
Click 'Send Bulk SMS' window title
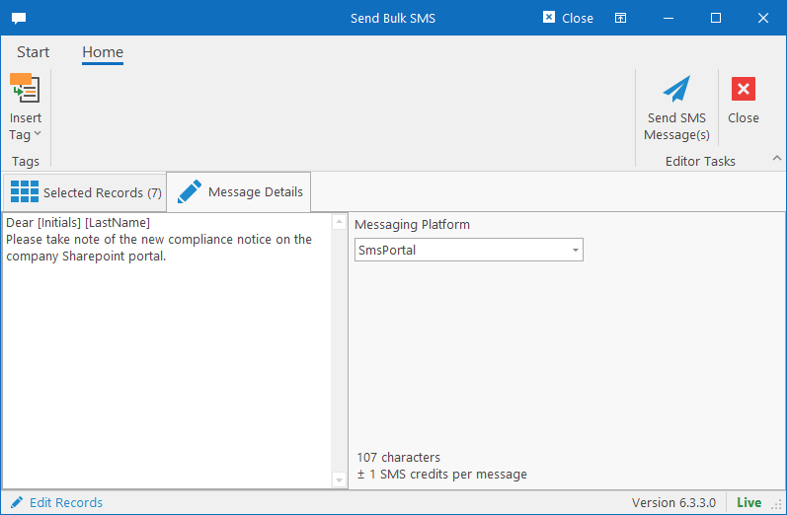tap(393, 19)
